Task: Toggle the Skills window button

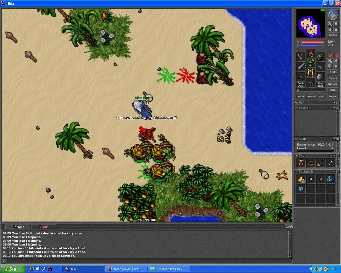Action: coord(301,96)
